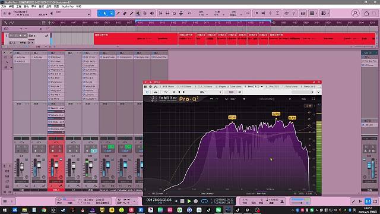This screenshot has height=214, width=380.
Task: Click the Copy button in Pro-Q 3
Action: pyautogui.click(x=233, y=99)
